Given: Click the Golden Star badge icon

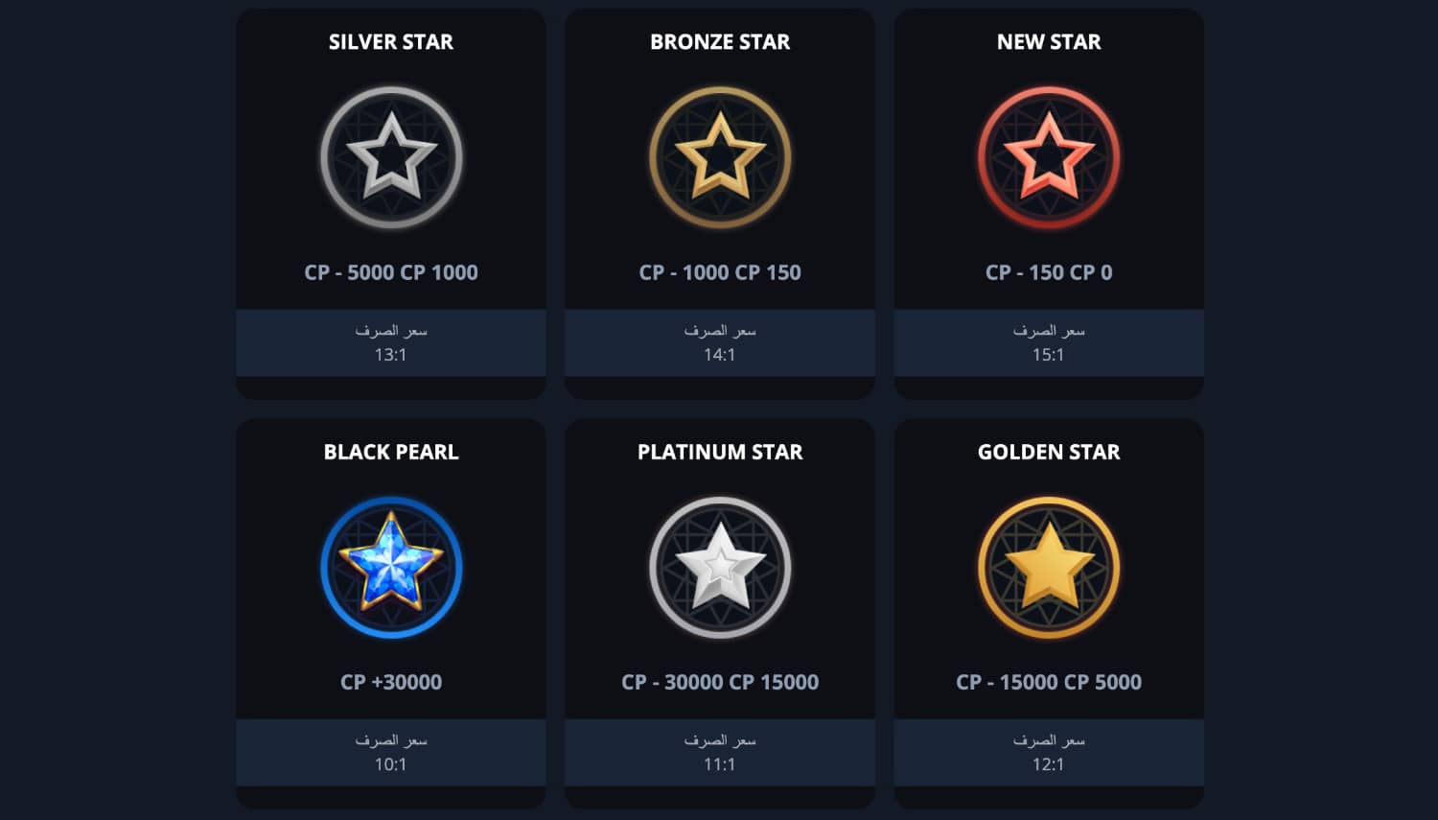Looking at the screenshot, I should tap(1049, 567).
